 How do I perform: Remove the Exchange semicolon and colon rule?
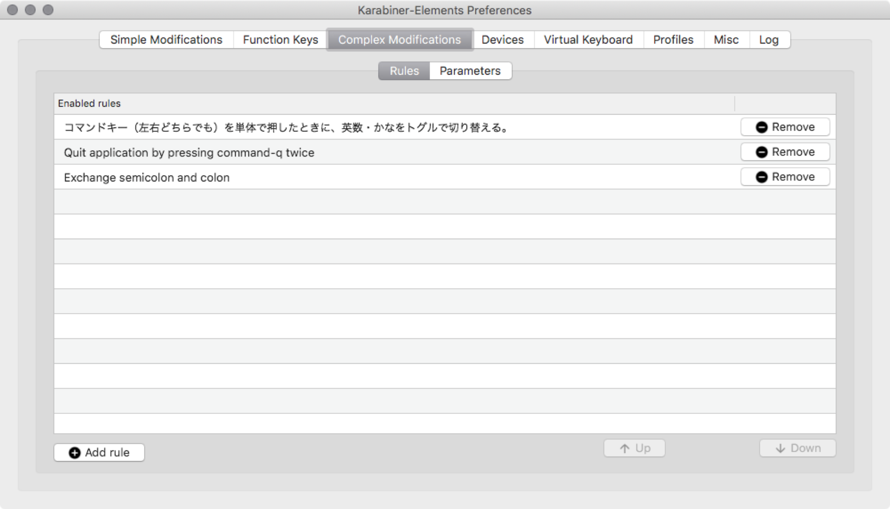(x=785, y=177)
